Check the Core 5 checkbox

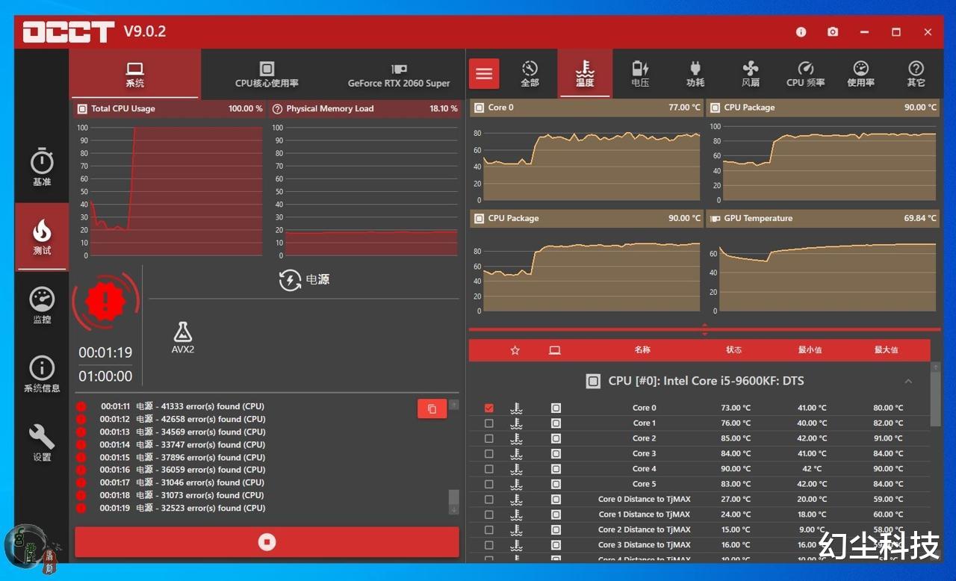click(x=489, y=484)
